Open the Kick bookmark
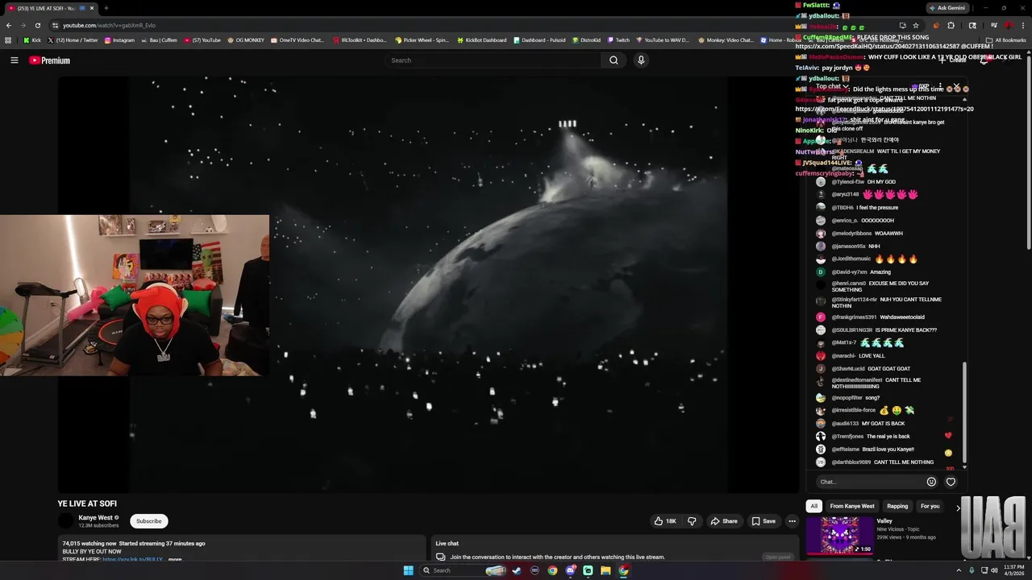 (x=32, y=39)
